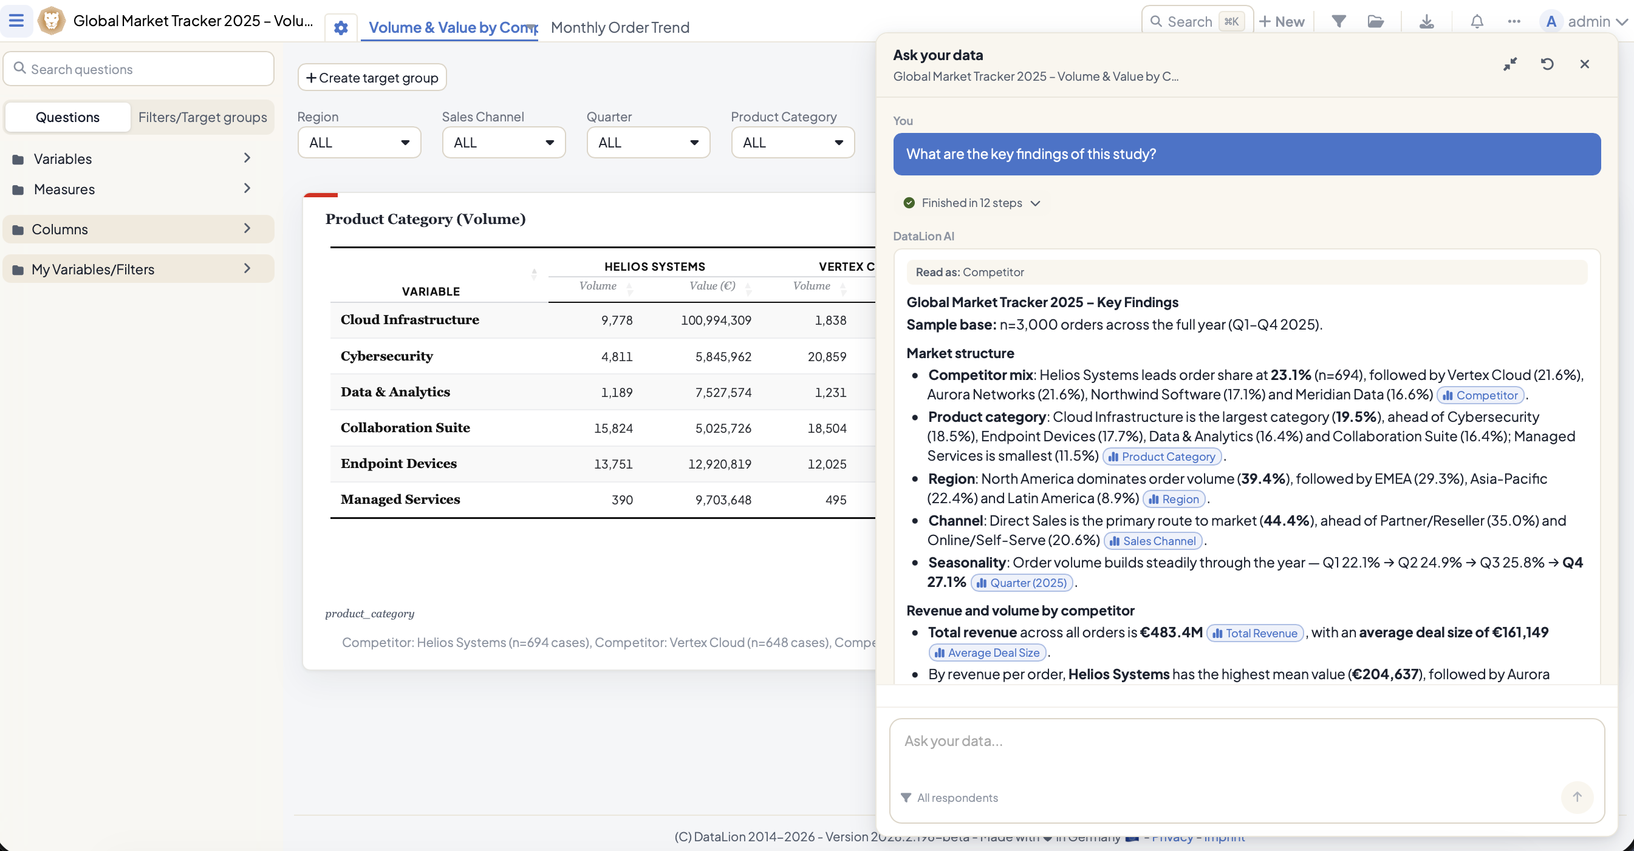Click the top Search field

[1197, 21]
